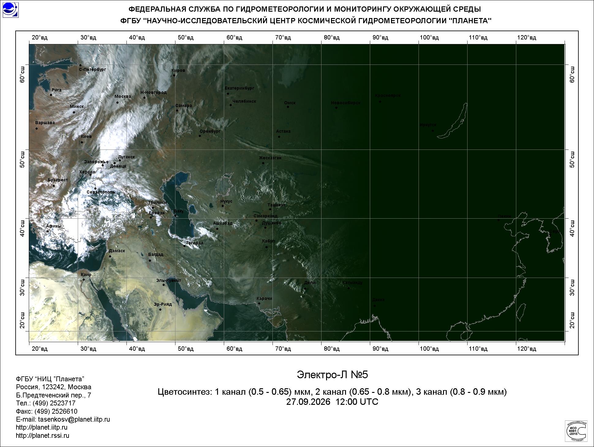This screenshot has width=594, height=447.
Task: Click the Москва city marker dot
Action: [117, 102]
